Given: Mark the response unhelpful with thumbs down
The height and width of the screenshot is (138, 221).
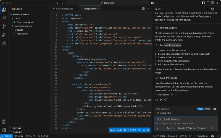Looking at the screenshot, I should tap(165, 100).
